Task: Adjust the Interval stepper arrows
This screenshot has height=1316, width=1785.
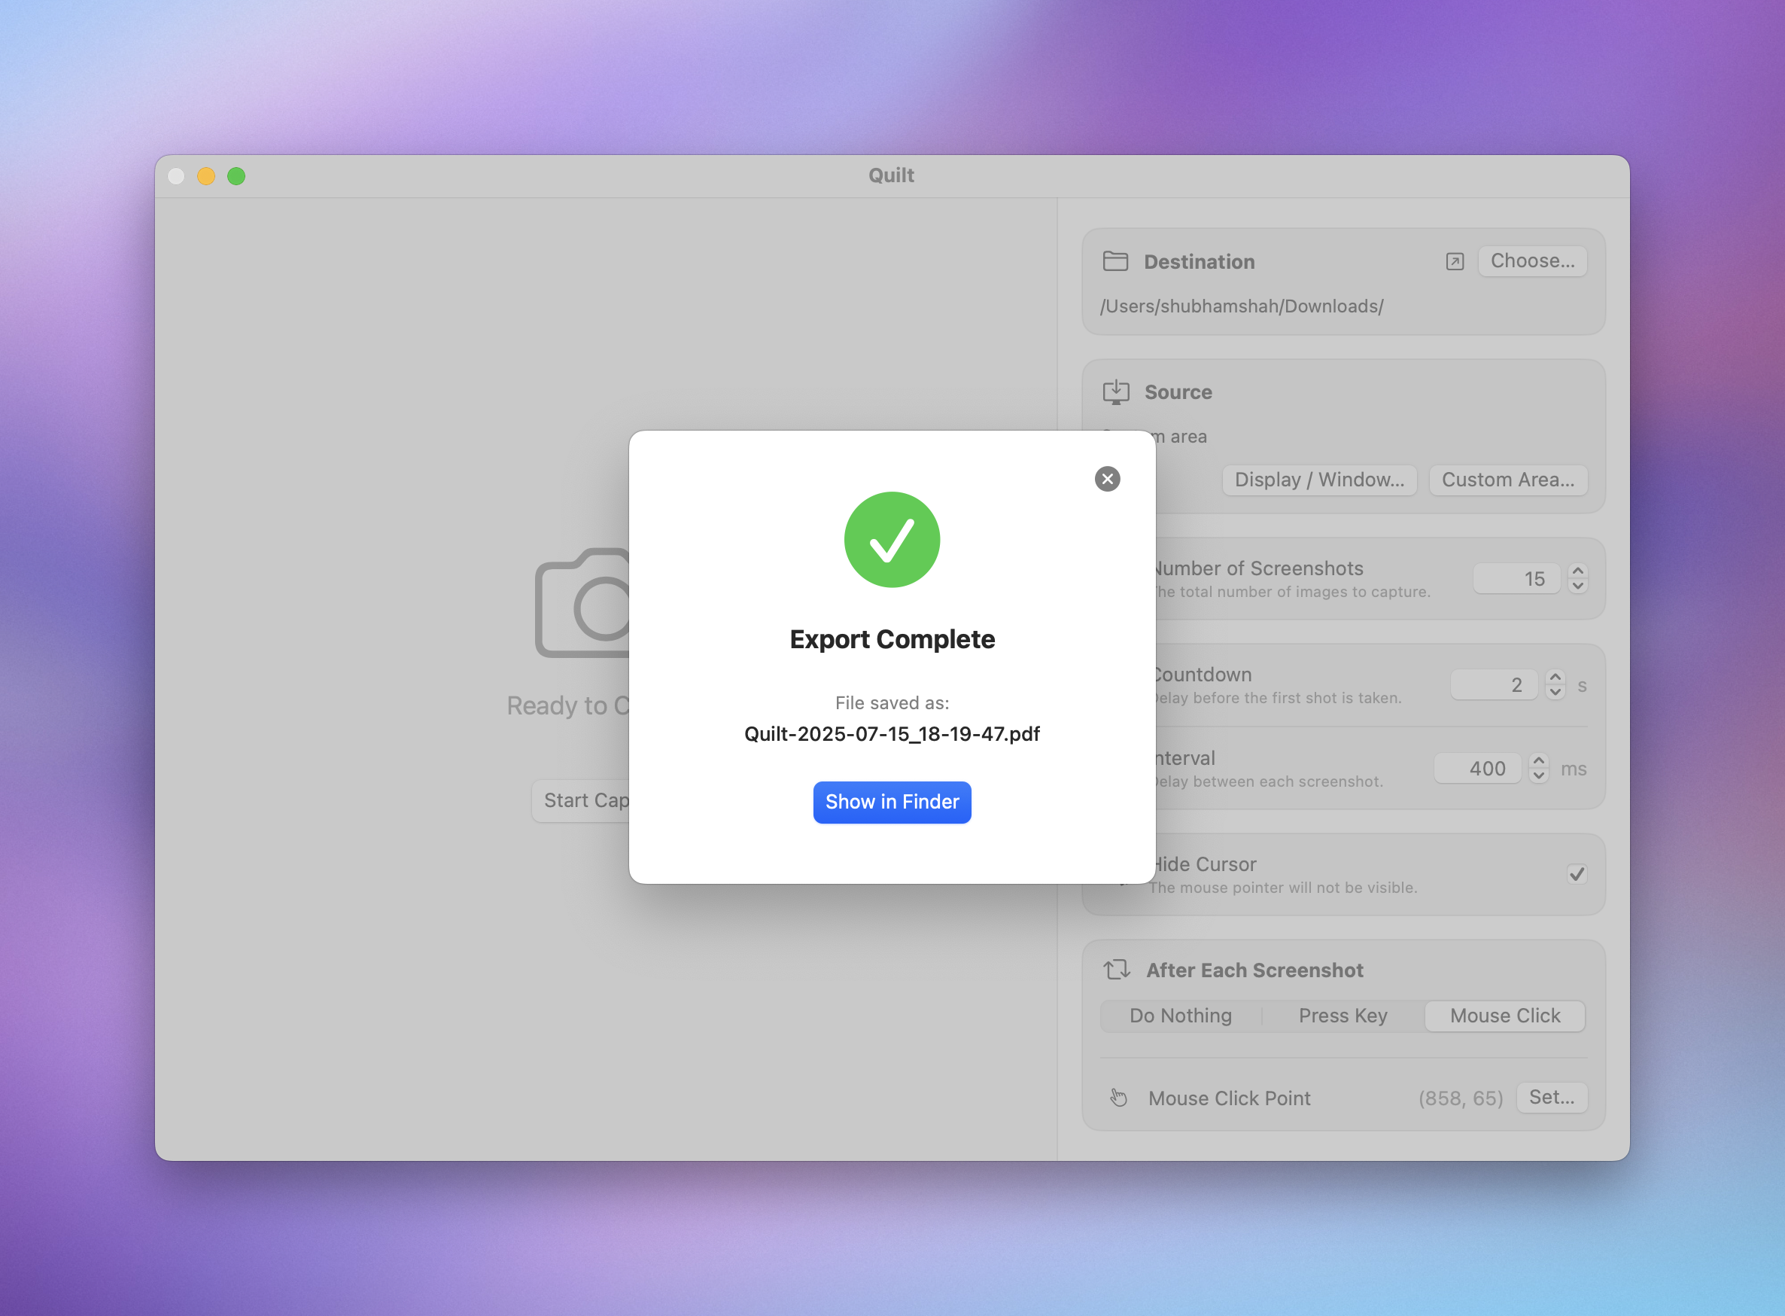Action: 1538,769
